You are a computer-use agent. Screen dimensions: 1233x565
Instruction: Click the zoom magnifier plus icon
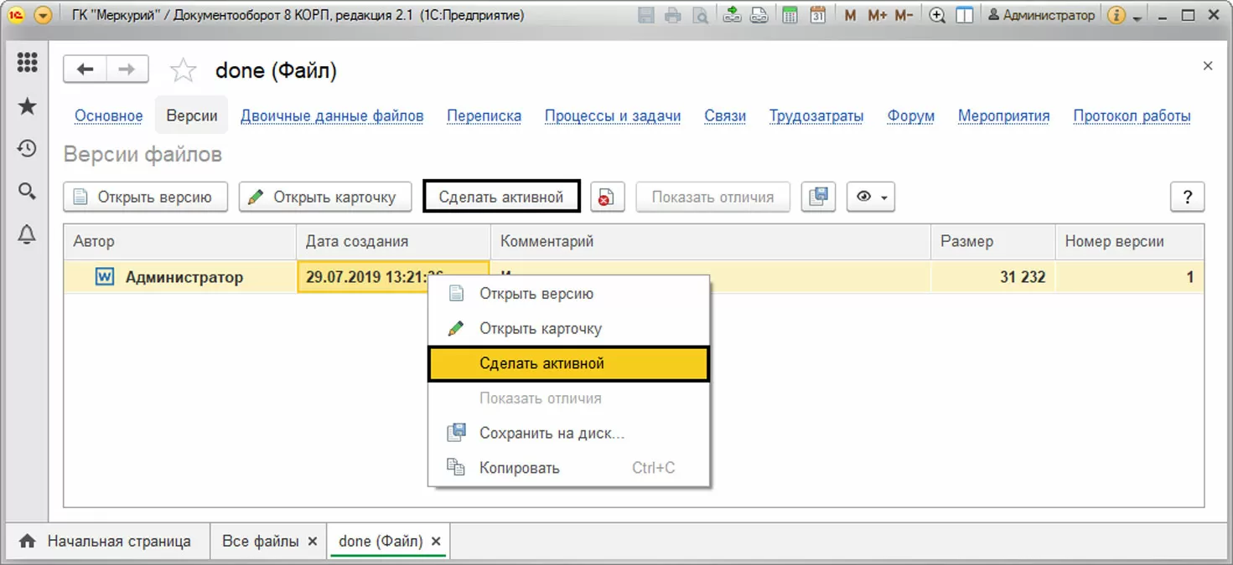pyautogui.click(x=938, y=15)
